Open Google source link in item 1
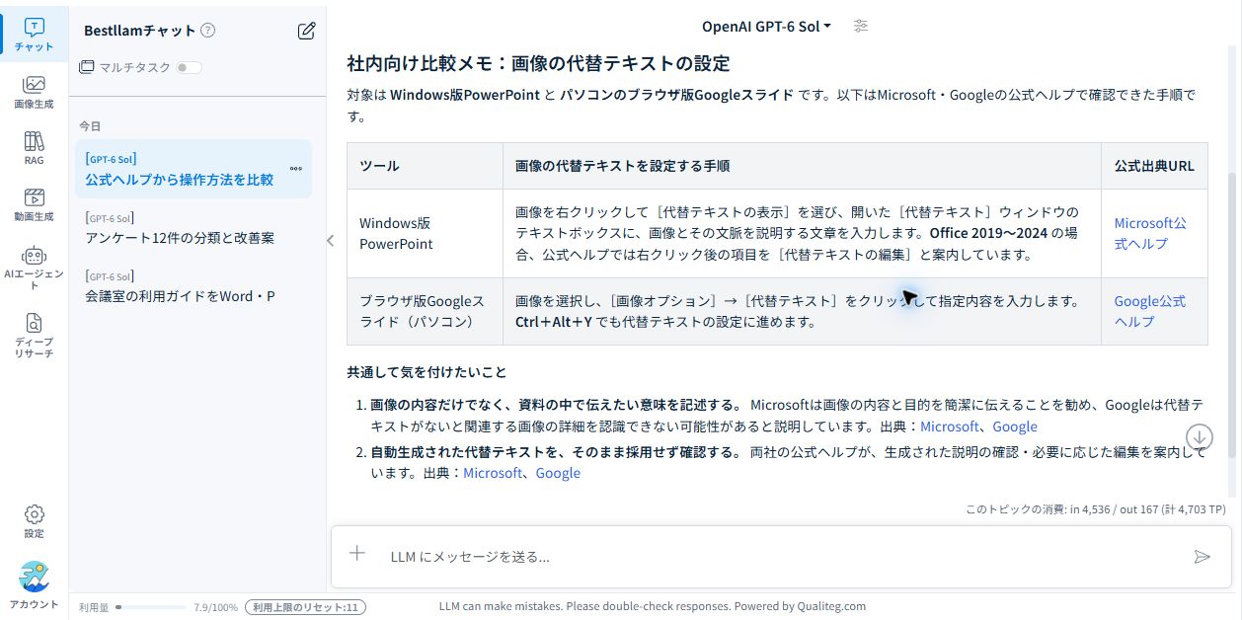This screenshot has height=620, width=1242. (1014, 426)
